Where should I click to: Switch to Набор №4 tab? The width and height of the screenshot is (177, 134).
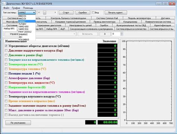point(52,29)
